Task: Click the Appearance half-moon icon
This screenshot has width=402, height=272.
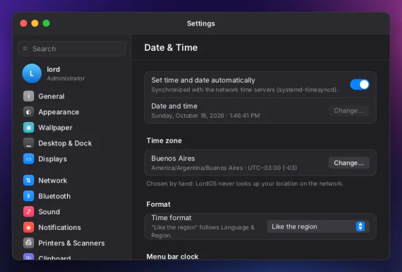Action: [28, 112]
